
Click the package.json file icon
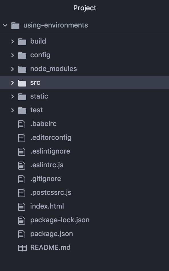[22, 234]
